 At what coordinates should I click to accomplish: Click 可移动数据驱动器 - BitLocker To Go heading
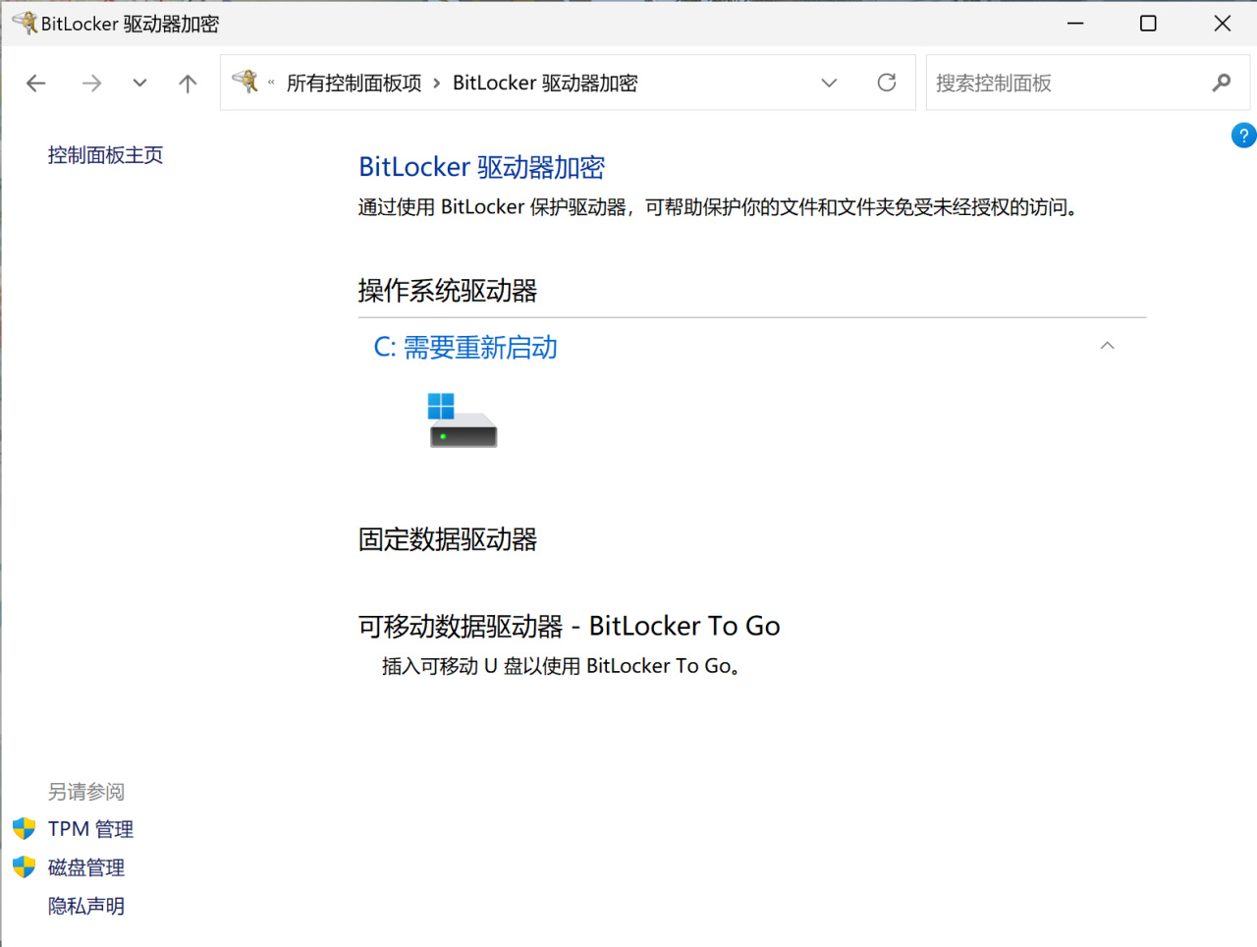(570, 626)
